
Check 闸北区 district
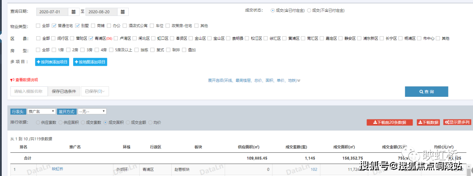(134, 38)
